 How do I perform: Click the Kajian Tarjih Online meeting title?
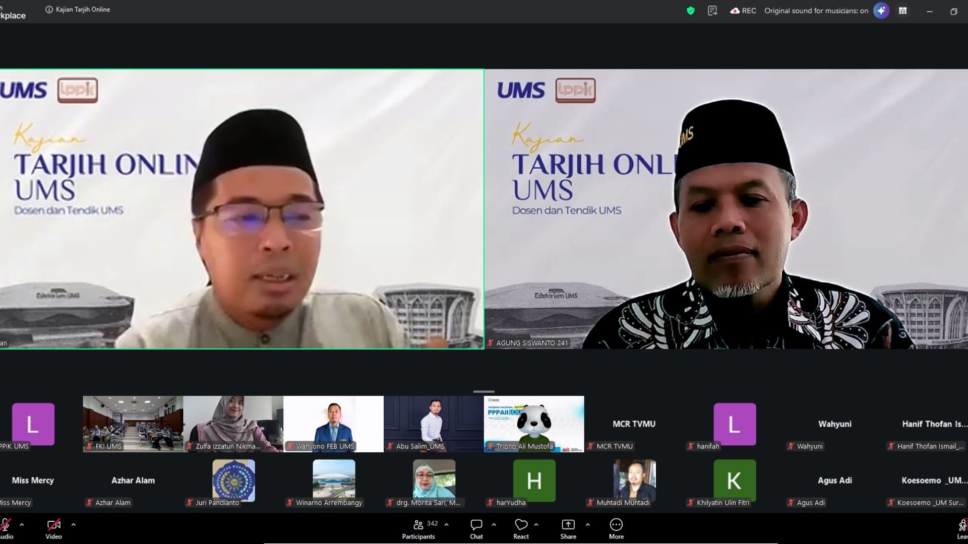point(83,10)
